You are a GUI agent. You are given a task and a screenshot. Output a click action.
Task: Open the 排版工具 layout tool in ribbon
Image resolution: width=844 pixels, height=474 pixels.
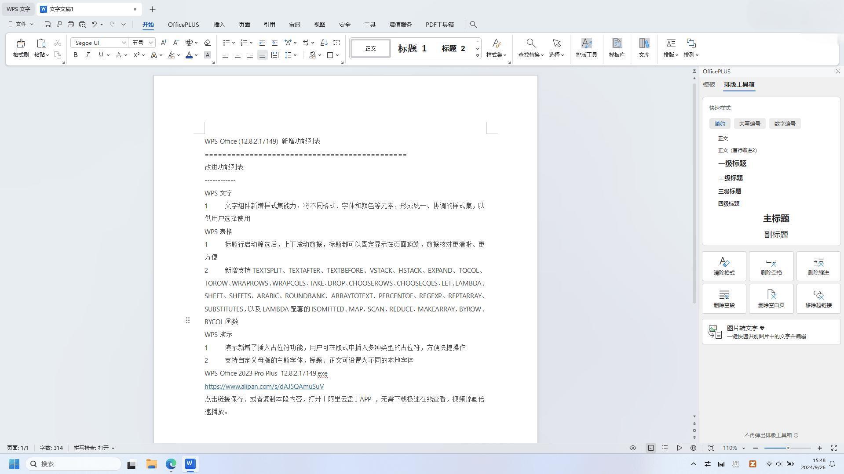tap(586, 47)
